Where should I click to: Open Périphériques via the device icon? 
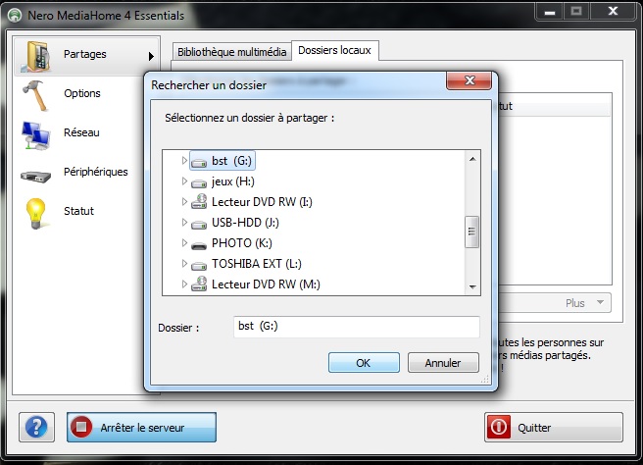(x=35, y=176)
